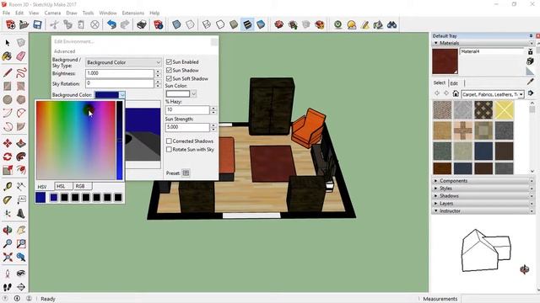The width and height of the screenshot is (540, 303).
Task: Click the Undo arrow in toolbar
Action: pyautogui.click(x=111, y=24)
